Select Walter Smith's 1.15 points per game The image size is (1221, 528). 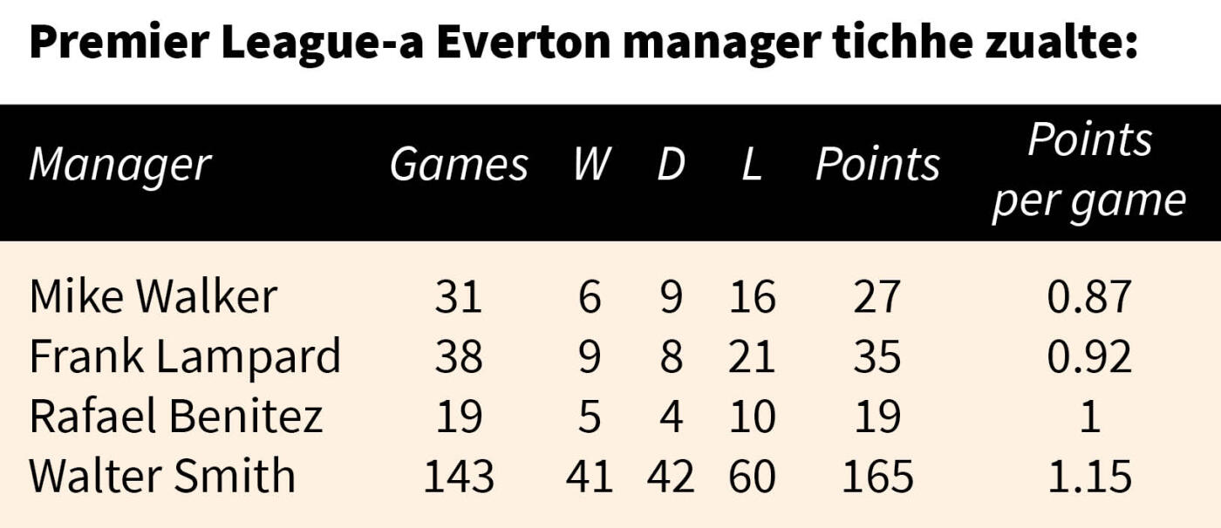[x=1089, y=477]
